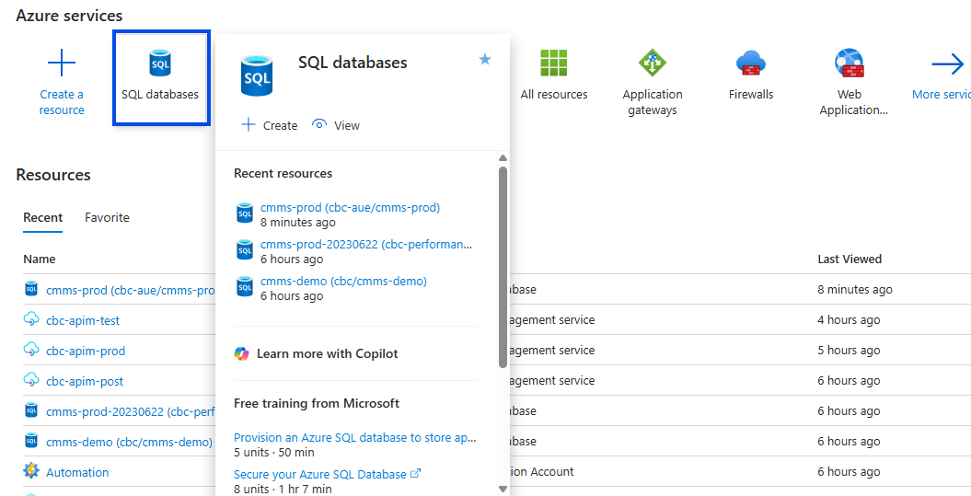This screenshot has width=971, height=496.
Task: Open the SQL databases service tile
Action: click(x=160, y=77)
